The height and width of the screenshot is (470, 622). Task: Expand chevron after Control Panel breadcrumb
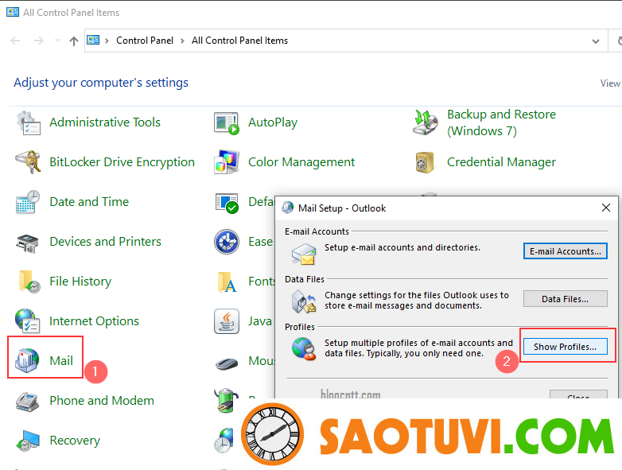tap(182, 41)
